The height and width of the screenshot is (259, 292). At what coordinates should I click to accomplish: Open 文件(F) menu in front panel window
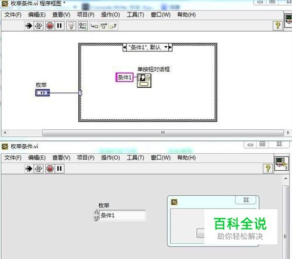click(13, 158)
